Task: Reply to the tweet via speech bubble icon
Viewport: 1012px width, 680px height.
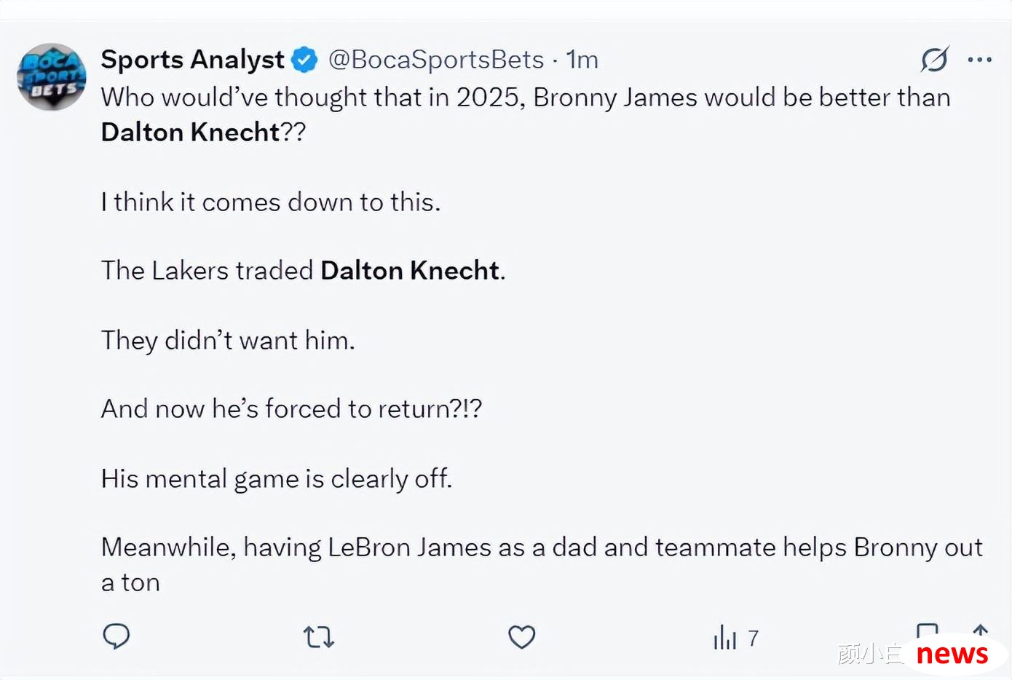Action: click(116, 636)
